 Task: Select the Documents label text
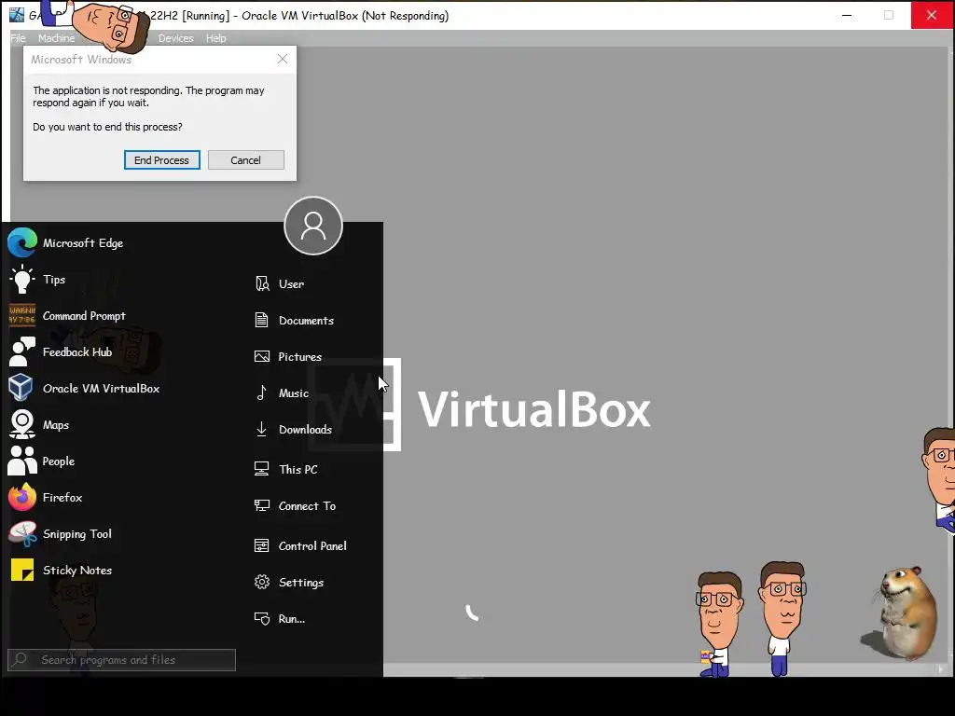tap(306, 321)
